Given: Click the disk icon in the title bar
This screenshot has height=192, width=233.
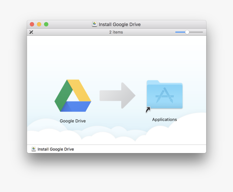Looking at the screenshot, I should click(x=95, y=24).
